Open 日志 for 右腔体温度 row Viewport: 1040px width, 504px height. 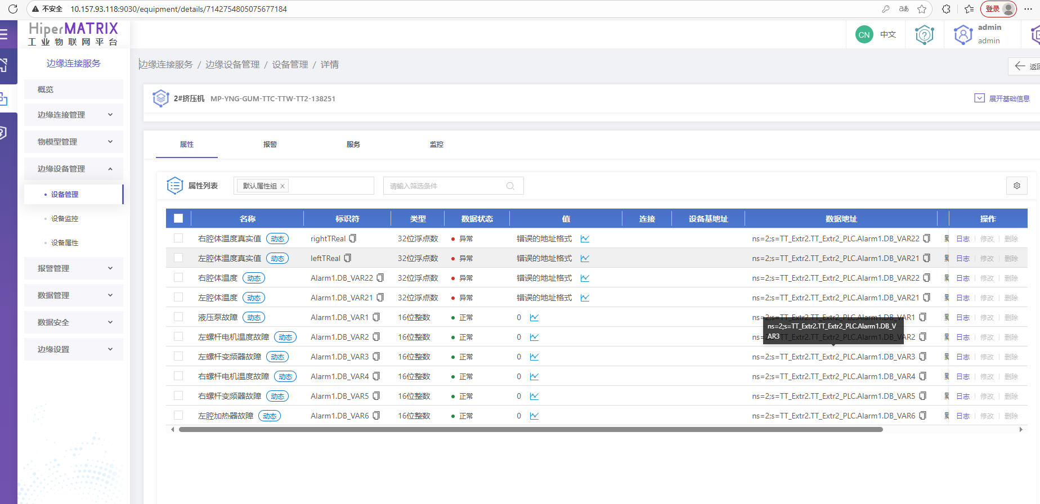(962, 278)
